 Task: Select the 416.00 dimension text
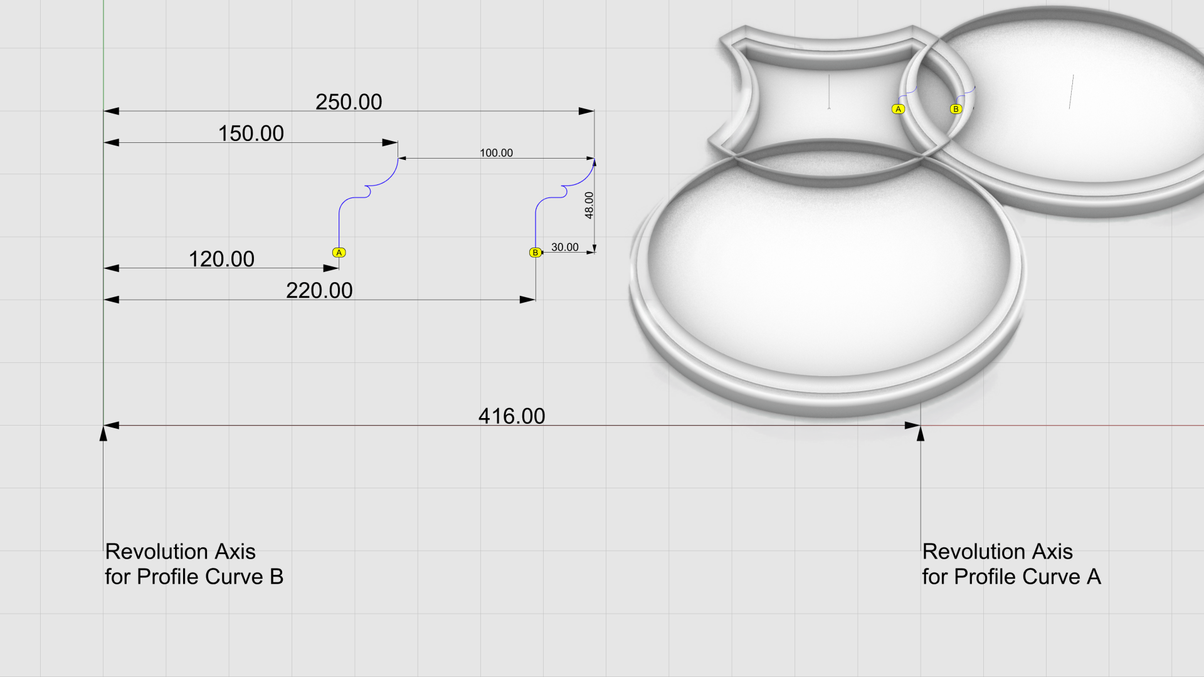click(x=512, y=416)
